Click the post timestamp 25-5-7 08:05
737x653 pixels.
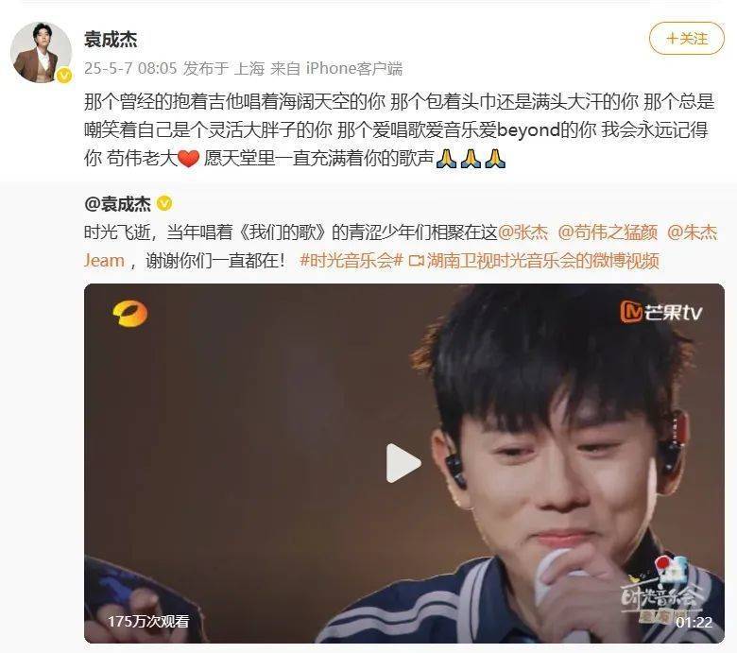pyautogui.click(x=130, y=69)
